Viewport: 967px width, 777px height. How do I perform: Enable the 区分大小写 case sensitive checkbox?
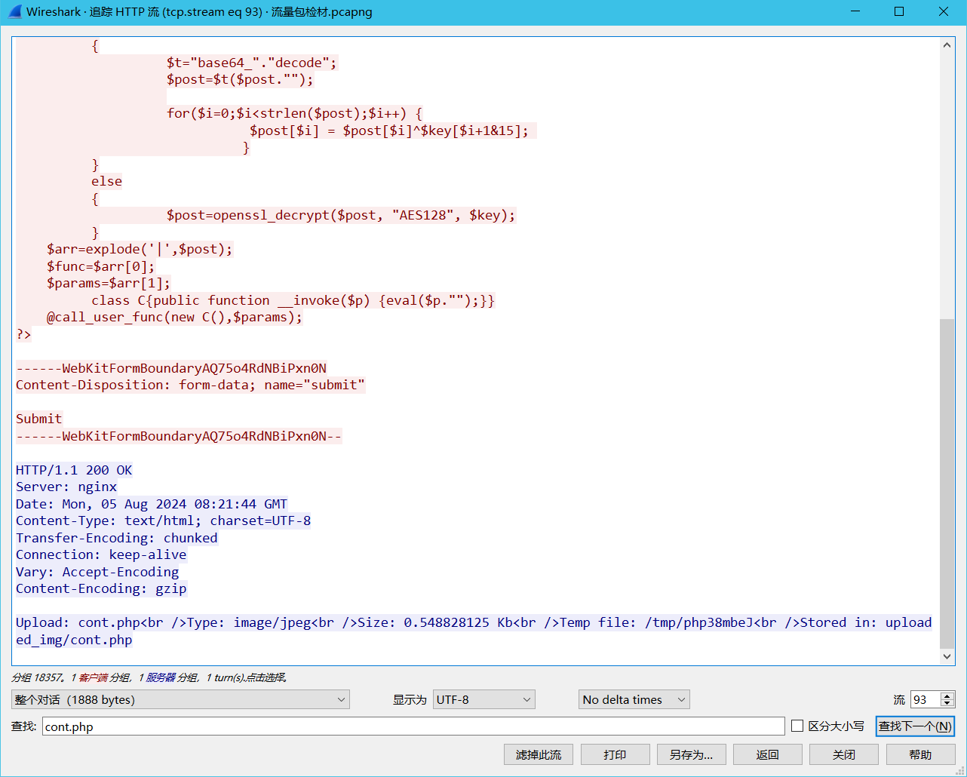point(797,726)
